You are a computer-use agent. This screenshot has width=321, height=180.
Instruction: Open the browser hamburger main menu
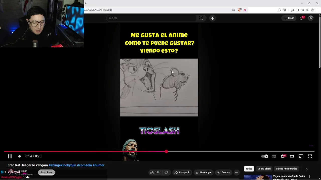[317, 10]
